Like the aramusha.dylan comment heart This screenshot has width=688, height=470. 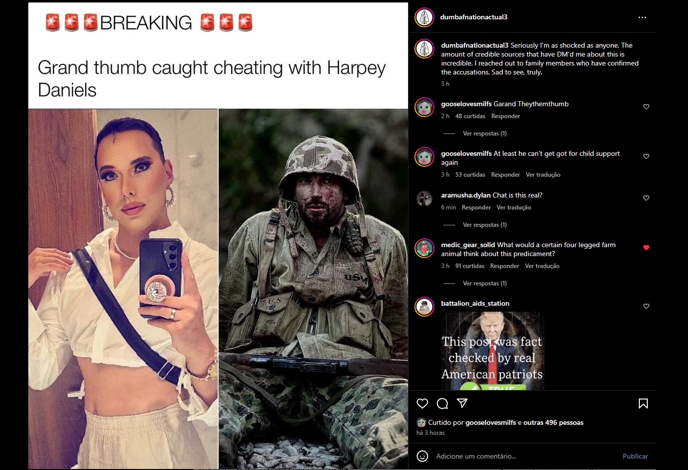646,198
